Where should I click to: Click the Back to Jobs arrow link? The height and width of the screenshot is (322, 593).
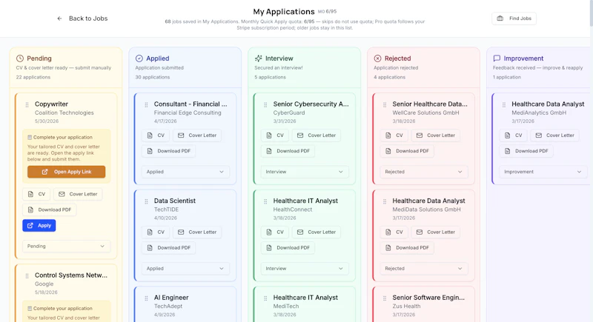pos(82,19)
